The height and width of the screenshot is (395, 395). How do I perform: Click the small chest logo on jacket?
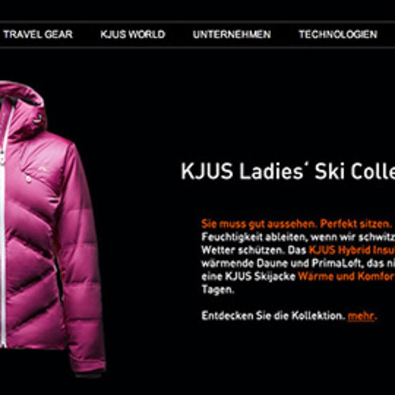click(43, 169)
